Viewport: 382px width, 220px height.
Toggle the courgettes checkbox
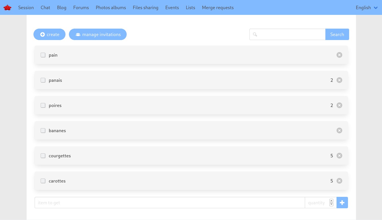pos(43,156)
